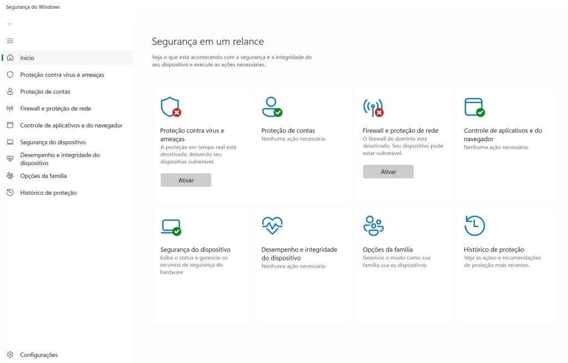This screenshot has height=363, width=568.
Task: Open Proteção contra vírus e ameaças sidebar item
Action: [x=62, y=75]
